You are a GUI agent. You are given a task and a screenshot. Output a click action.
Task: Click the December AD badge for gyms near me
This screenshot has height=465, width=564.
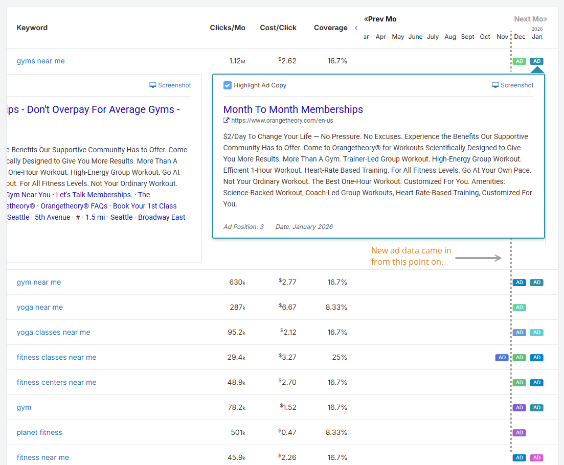pyautogui.click(x=519, y=61)
